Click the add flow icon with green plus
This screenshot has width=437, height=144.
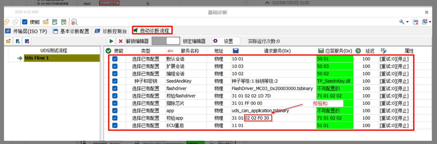point(18,41)
